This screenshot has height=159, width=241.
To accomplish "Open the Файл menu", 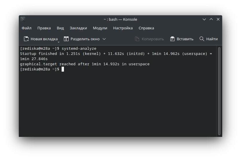I will 27,28.
